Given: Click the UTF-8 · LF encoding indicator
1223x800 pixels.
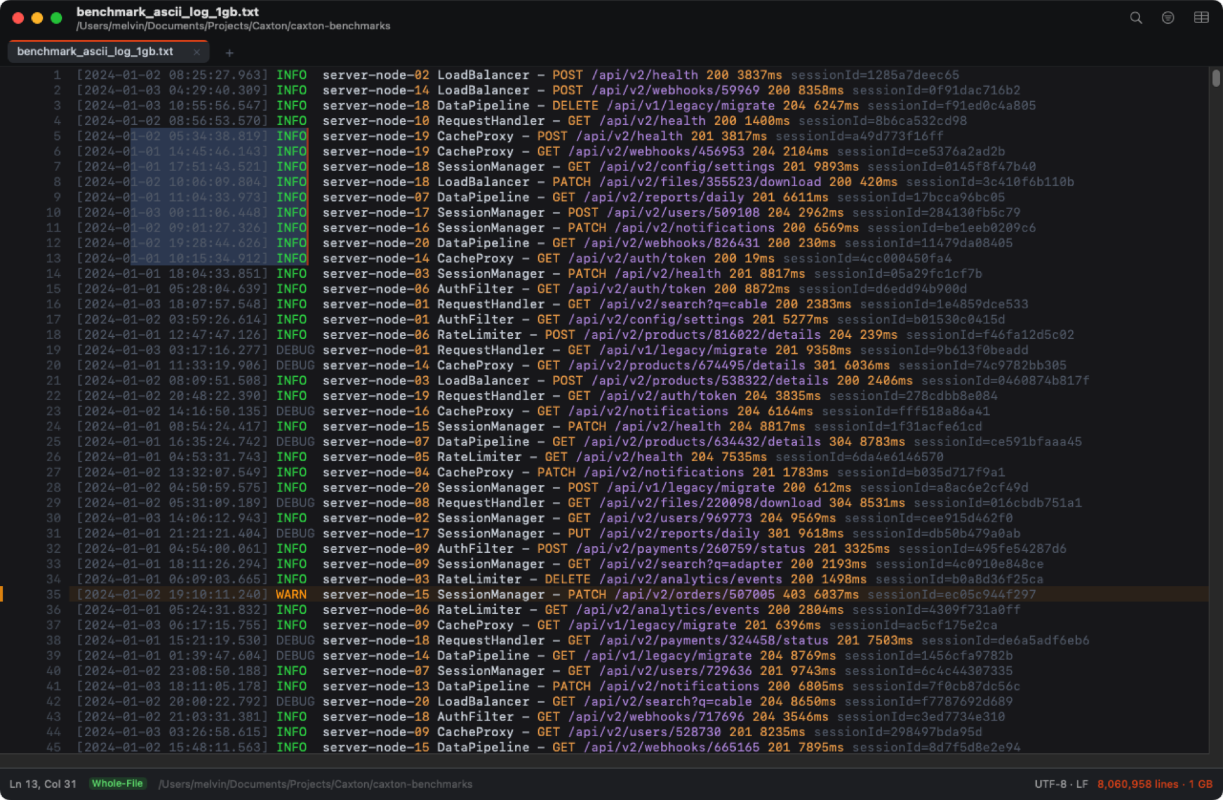Looking at the screenshot, I should [x=1061, y=784].
